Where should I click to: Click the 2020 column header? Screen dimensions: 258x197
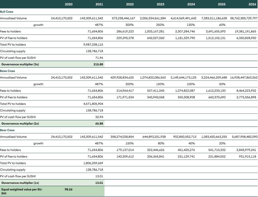[69, 4]
